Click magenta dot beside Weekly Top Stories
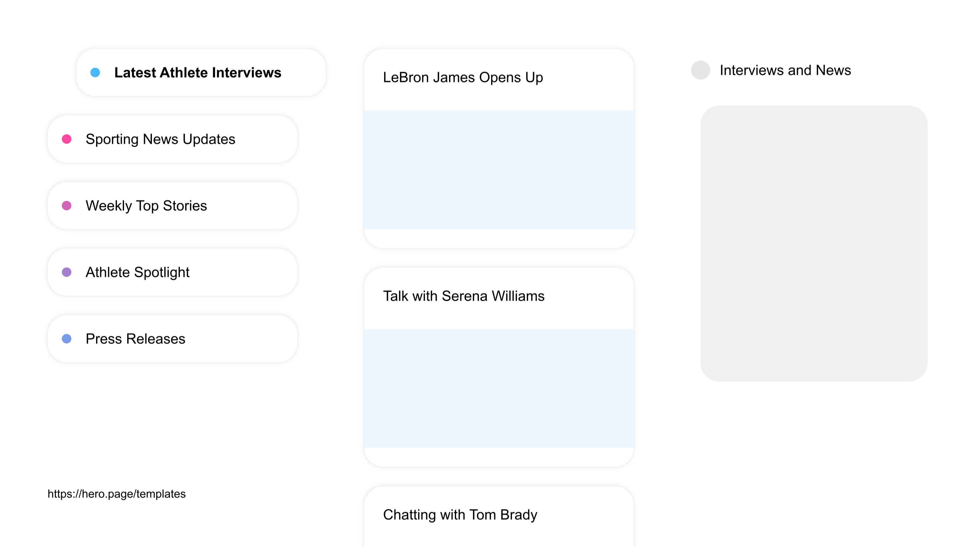Viewport: 975px width, 548px height. pyautogui.click(x=67, y=205)
